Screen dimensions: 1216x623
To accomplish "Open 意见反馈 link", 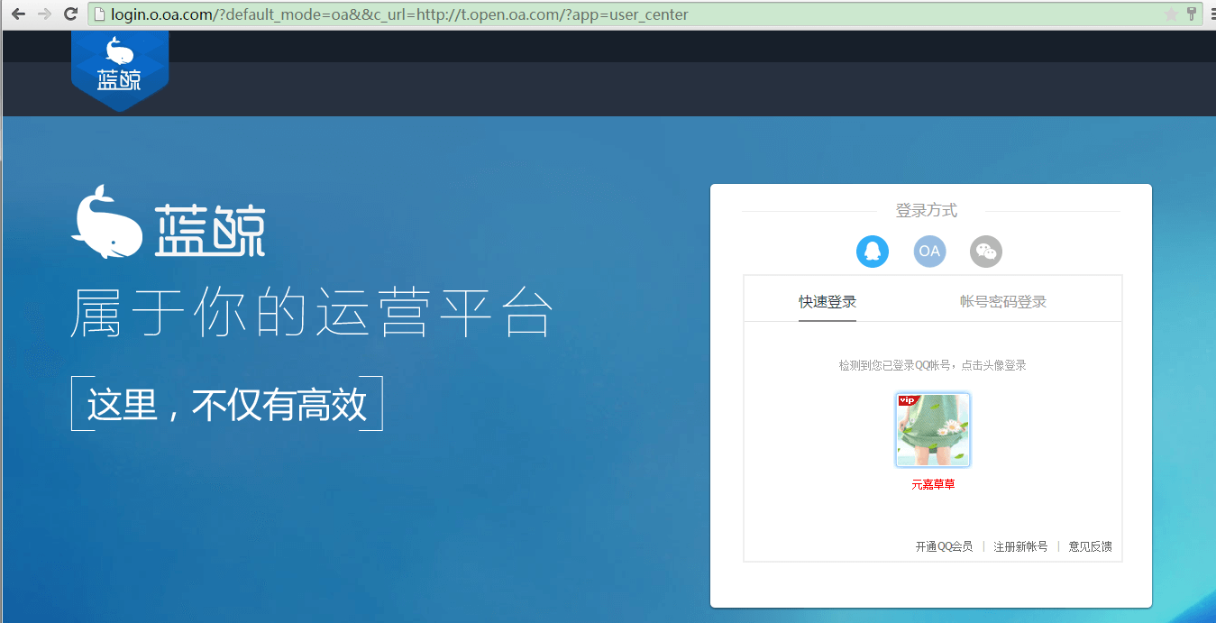I will point(1091,546).
